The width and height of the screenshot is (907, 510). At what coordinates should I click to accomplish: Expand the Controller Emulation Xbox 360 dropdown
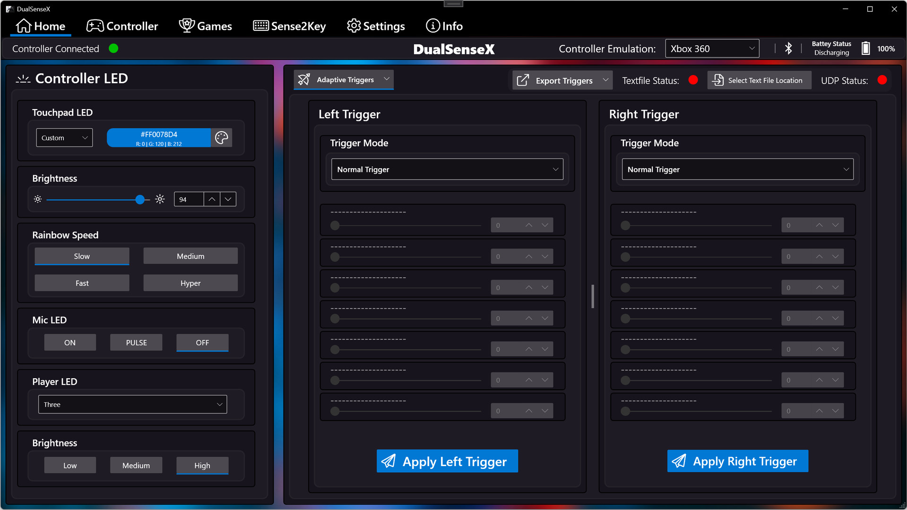pyautogui.click(x=712, y=49)
